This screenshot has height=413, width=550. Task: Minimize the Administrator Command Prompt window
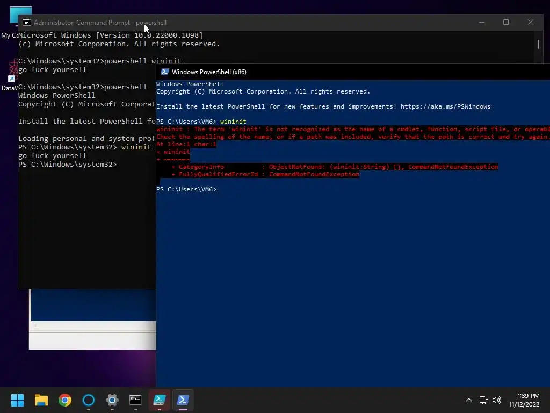coord(482,22)
